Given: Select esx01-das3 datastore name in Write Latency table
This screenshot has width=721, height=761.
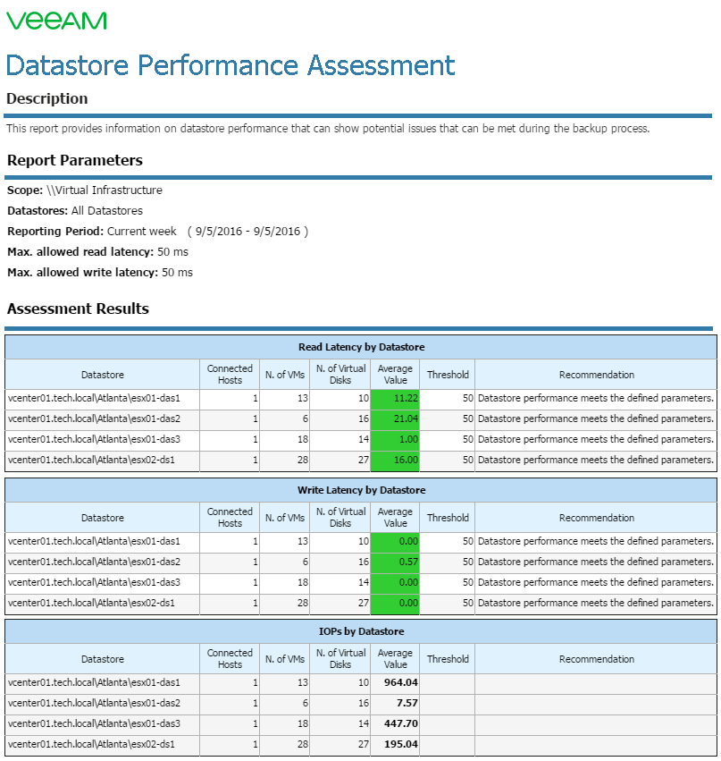Looking at the screenshot, I should click(x=94, y=582).
